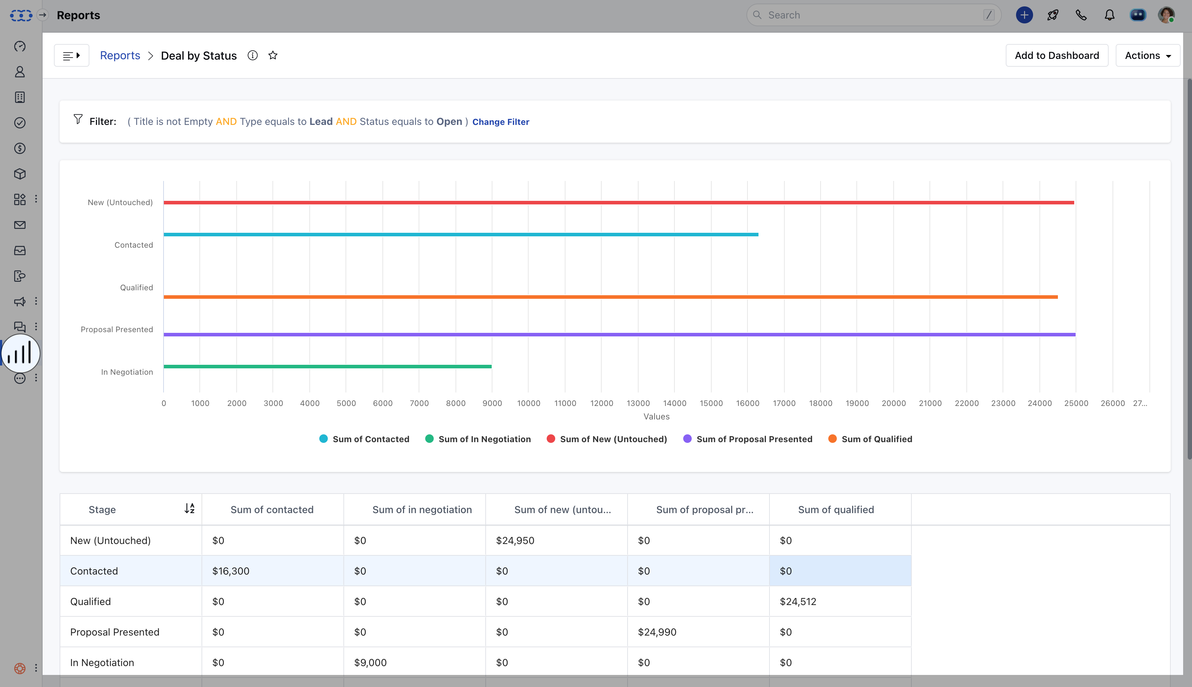The image size is (1192, 687).
Task: Expand sidebar with the arrow toggle
Action: [x=43, y=15]
